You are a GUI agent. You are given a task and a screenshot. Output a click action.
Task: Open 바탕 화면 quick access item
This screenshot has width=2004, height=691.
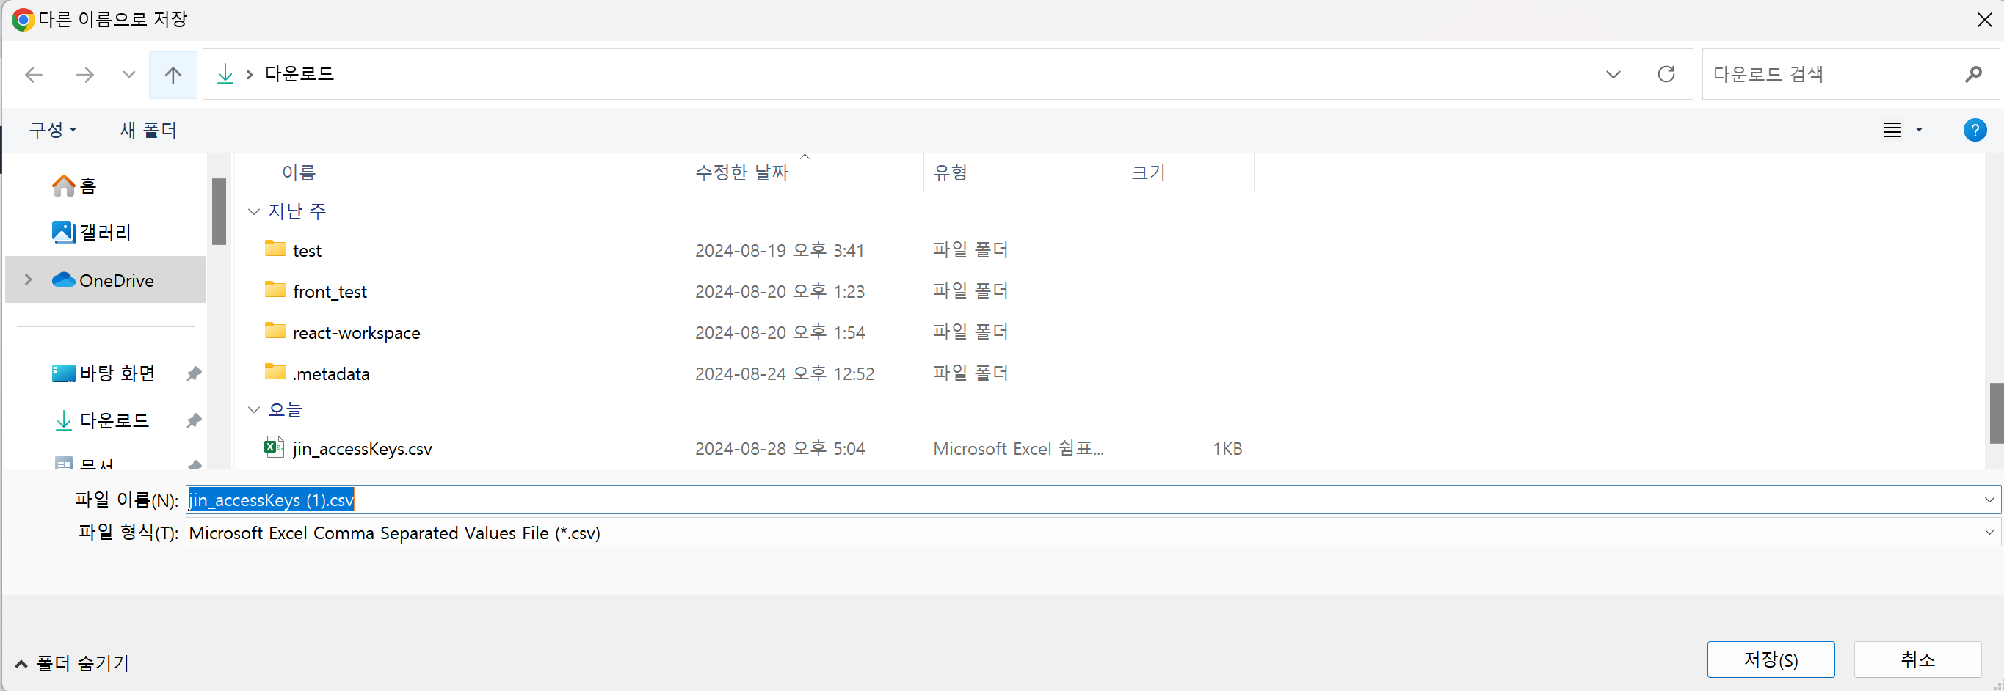[104, 374]
